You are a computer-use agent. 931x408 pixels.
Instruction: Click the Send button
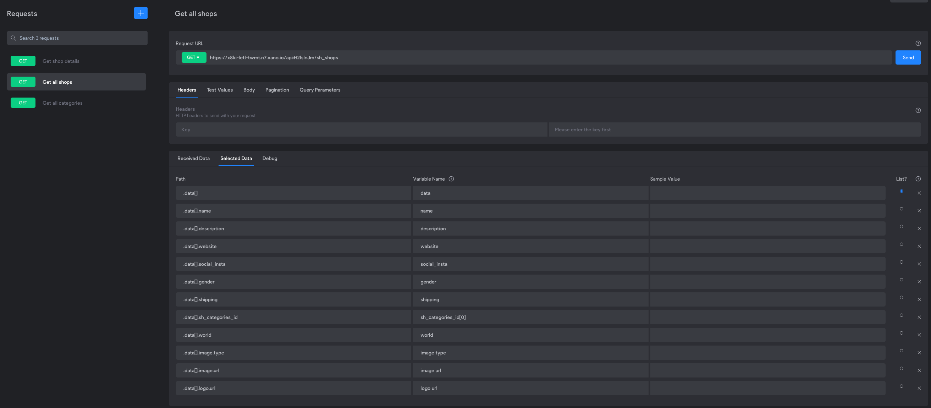(x=908, y=57)
